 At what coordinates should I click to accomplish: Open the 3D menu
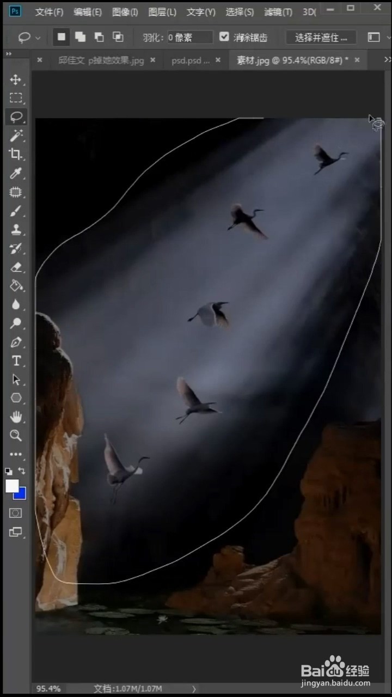point(309,11)
